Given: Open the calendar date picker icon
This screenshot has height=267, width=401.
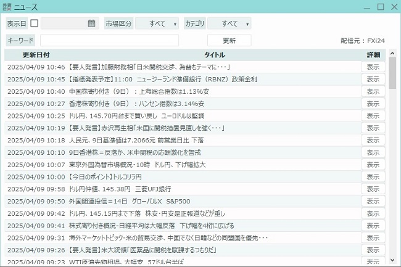Looking at the screenshot, I should [91, 23].
